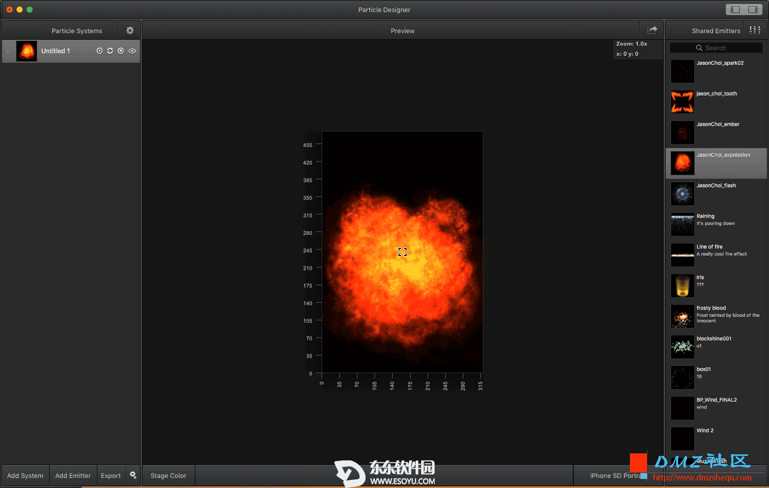
Task: Select JasonChoi_spark02 emitter
Action: [716, 71]
